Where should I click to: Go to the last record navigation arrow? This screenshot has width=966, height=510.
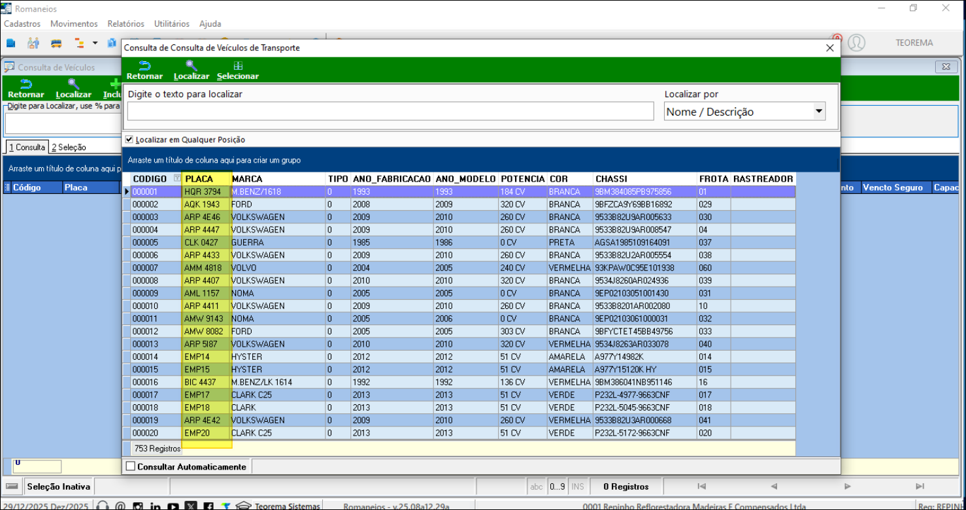(x=920, y=486)
